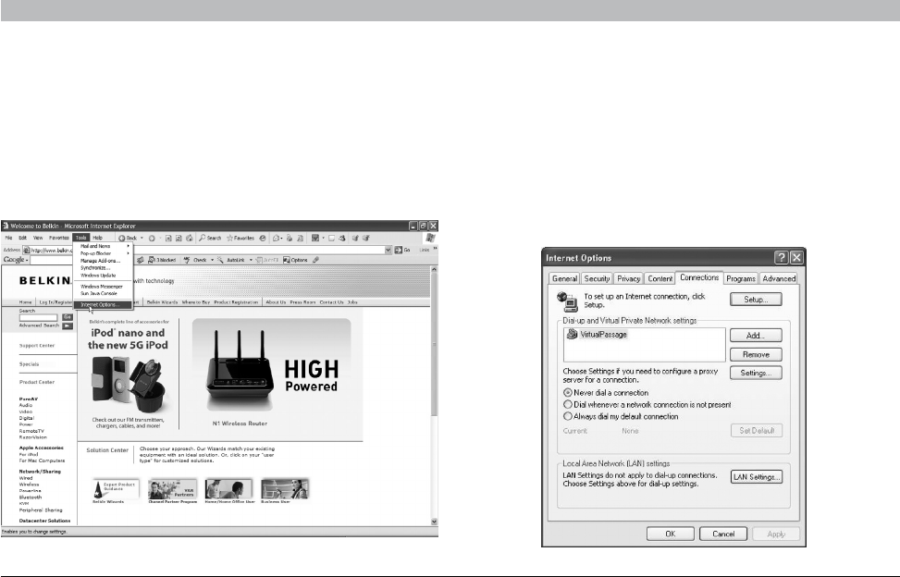Click the Google toolbar AutoLink icon
The height and width of the screenshot is (577, 900).
[x=220, y=260]
